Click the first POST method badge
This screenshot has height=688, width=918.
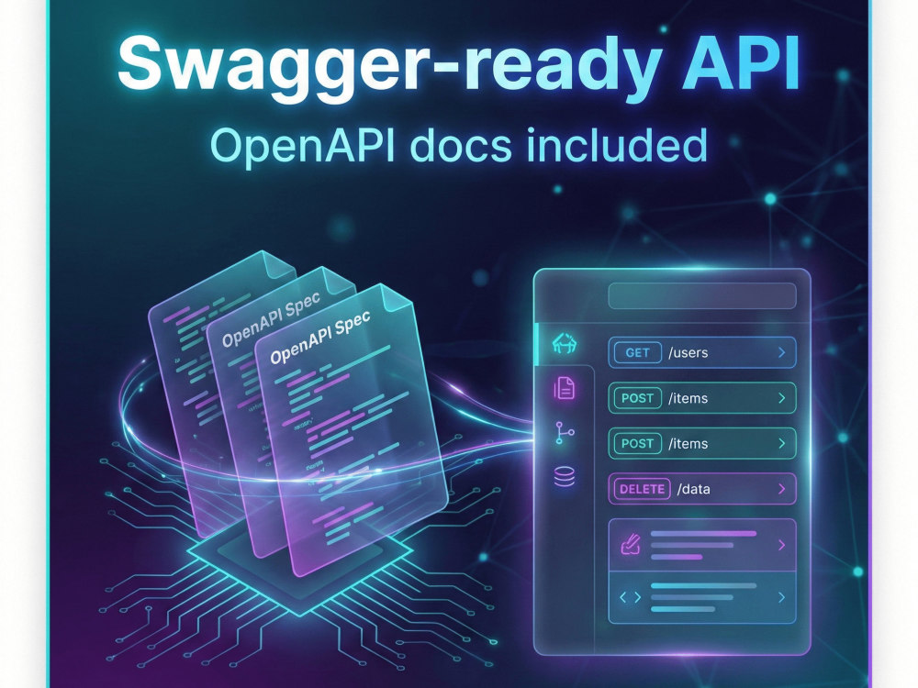coord(638,398)
